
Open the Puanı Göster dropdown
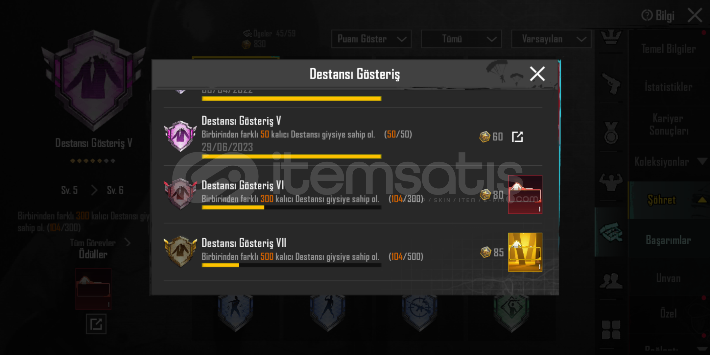point(371,39)
